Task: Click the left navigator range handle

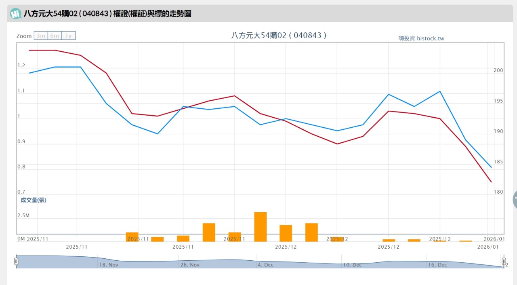Action: (16, 261)
